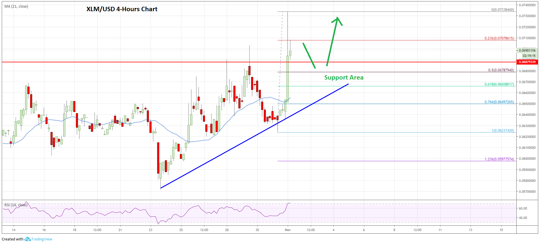Select the red price label 0.06879339

(527, 62)
